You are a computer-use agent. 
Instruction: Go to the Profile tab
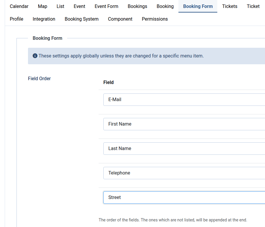(x=16, y=19)
